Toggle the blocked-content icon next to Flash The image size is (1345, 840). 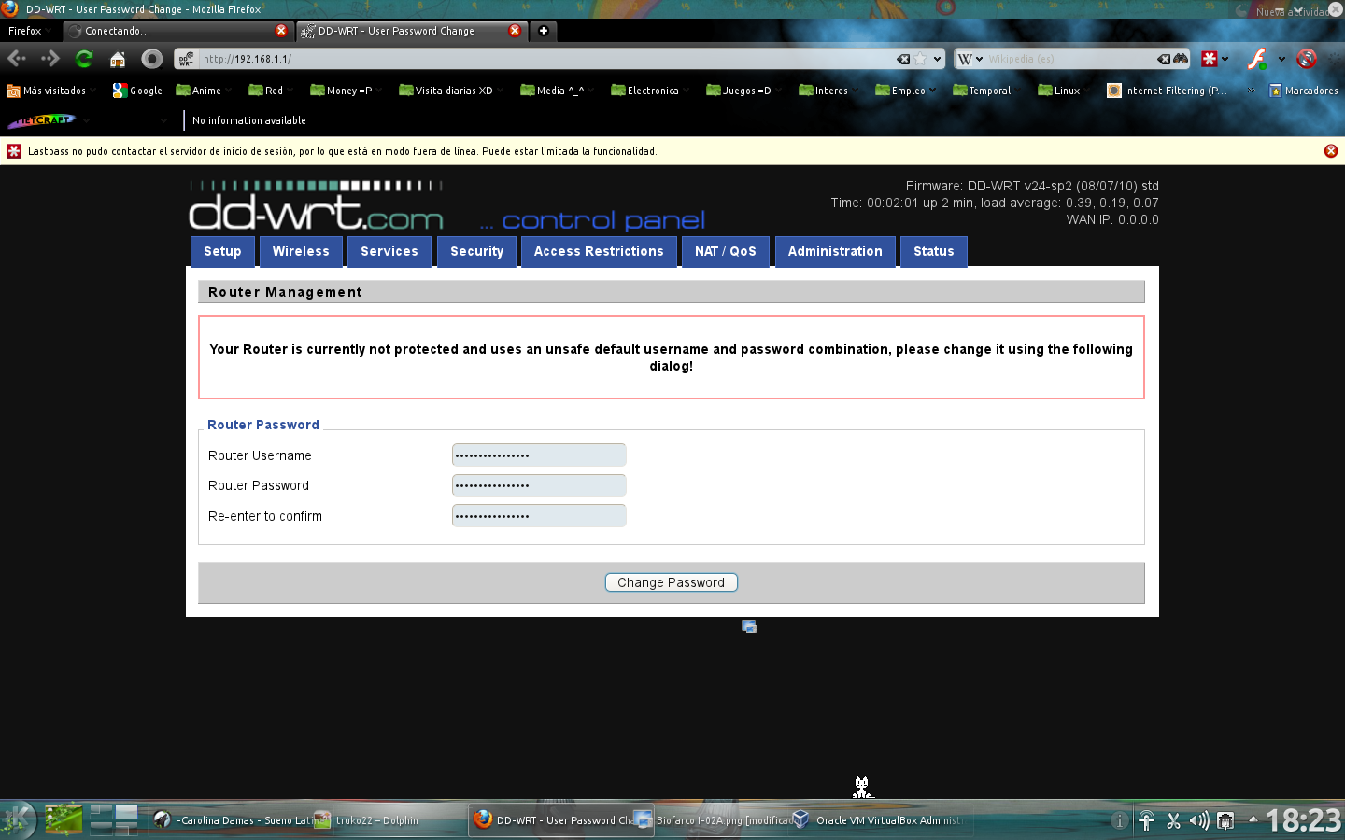[1306, 58]
